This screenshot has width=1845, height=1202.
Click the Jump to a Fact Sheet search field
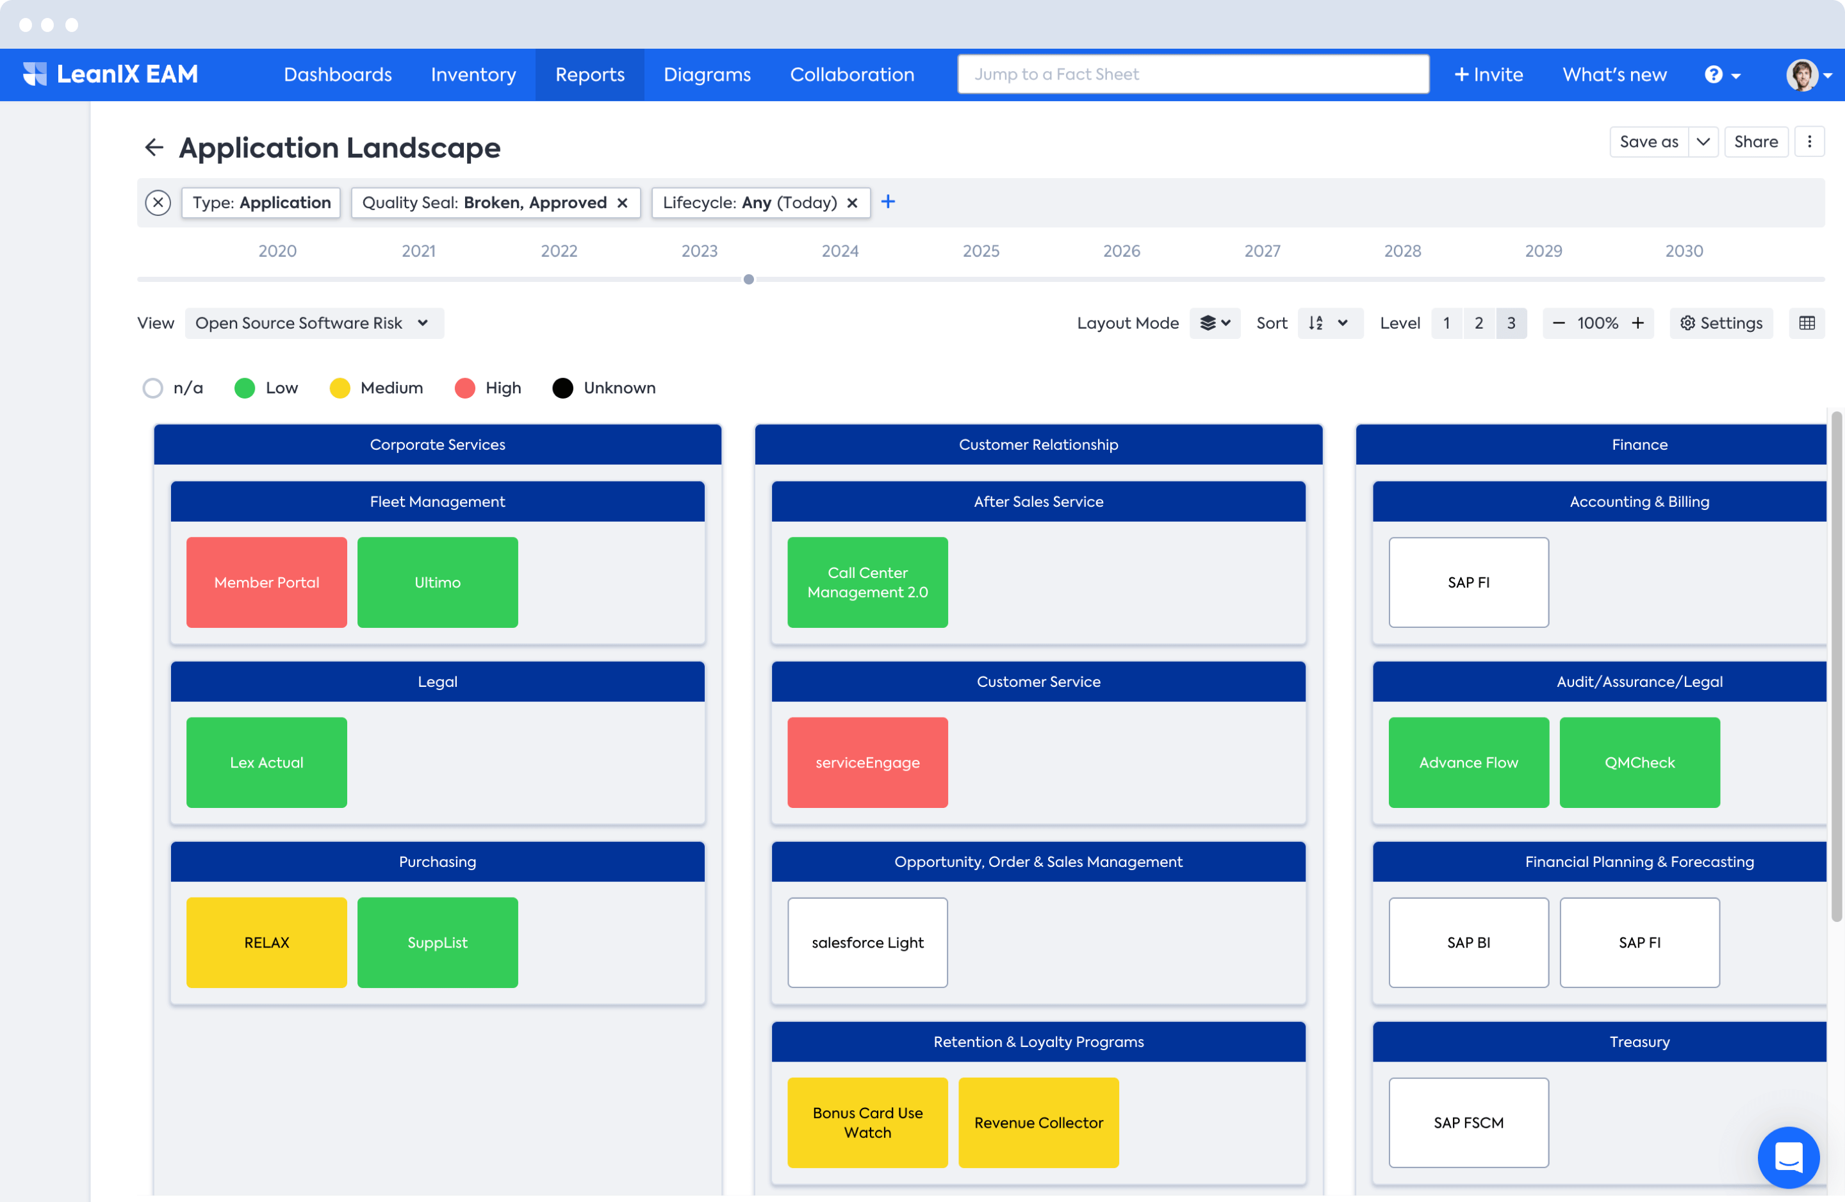1193,74
